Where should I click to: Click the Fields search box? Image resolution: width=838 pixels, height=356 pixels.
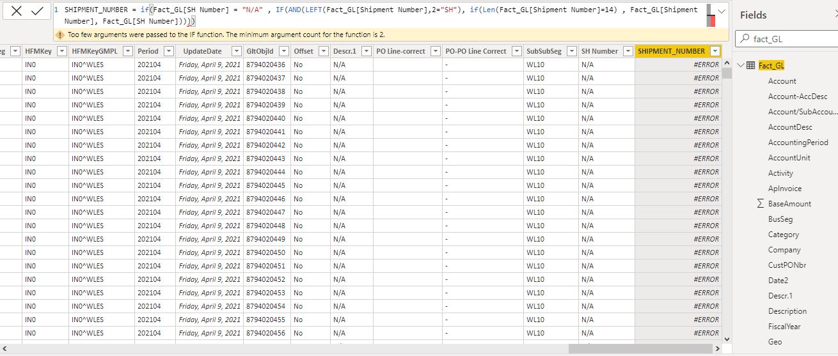pos(787,39)
